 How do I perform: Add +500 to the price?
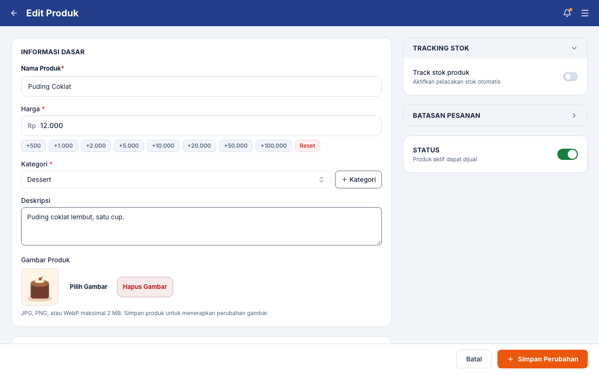tap(33, 146)
